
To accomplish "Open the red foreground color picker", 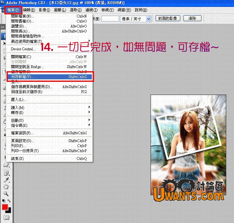I will [5, 207].
